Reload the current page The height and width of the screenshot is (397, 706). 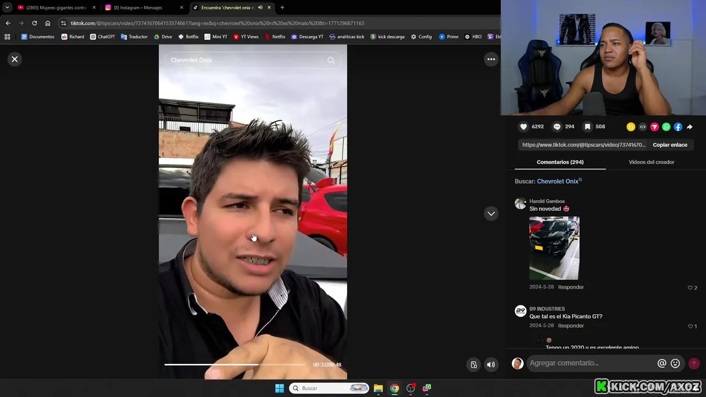coord(34,23)
